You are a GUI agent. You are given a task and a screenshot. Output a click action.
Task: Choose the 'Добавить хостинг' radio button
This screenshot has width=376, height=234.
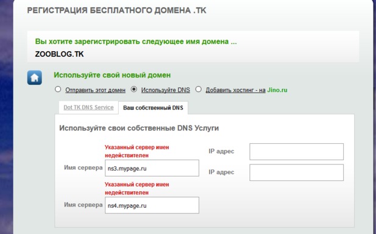coord(198,90)
